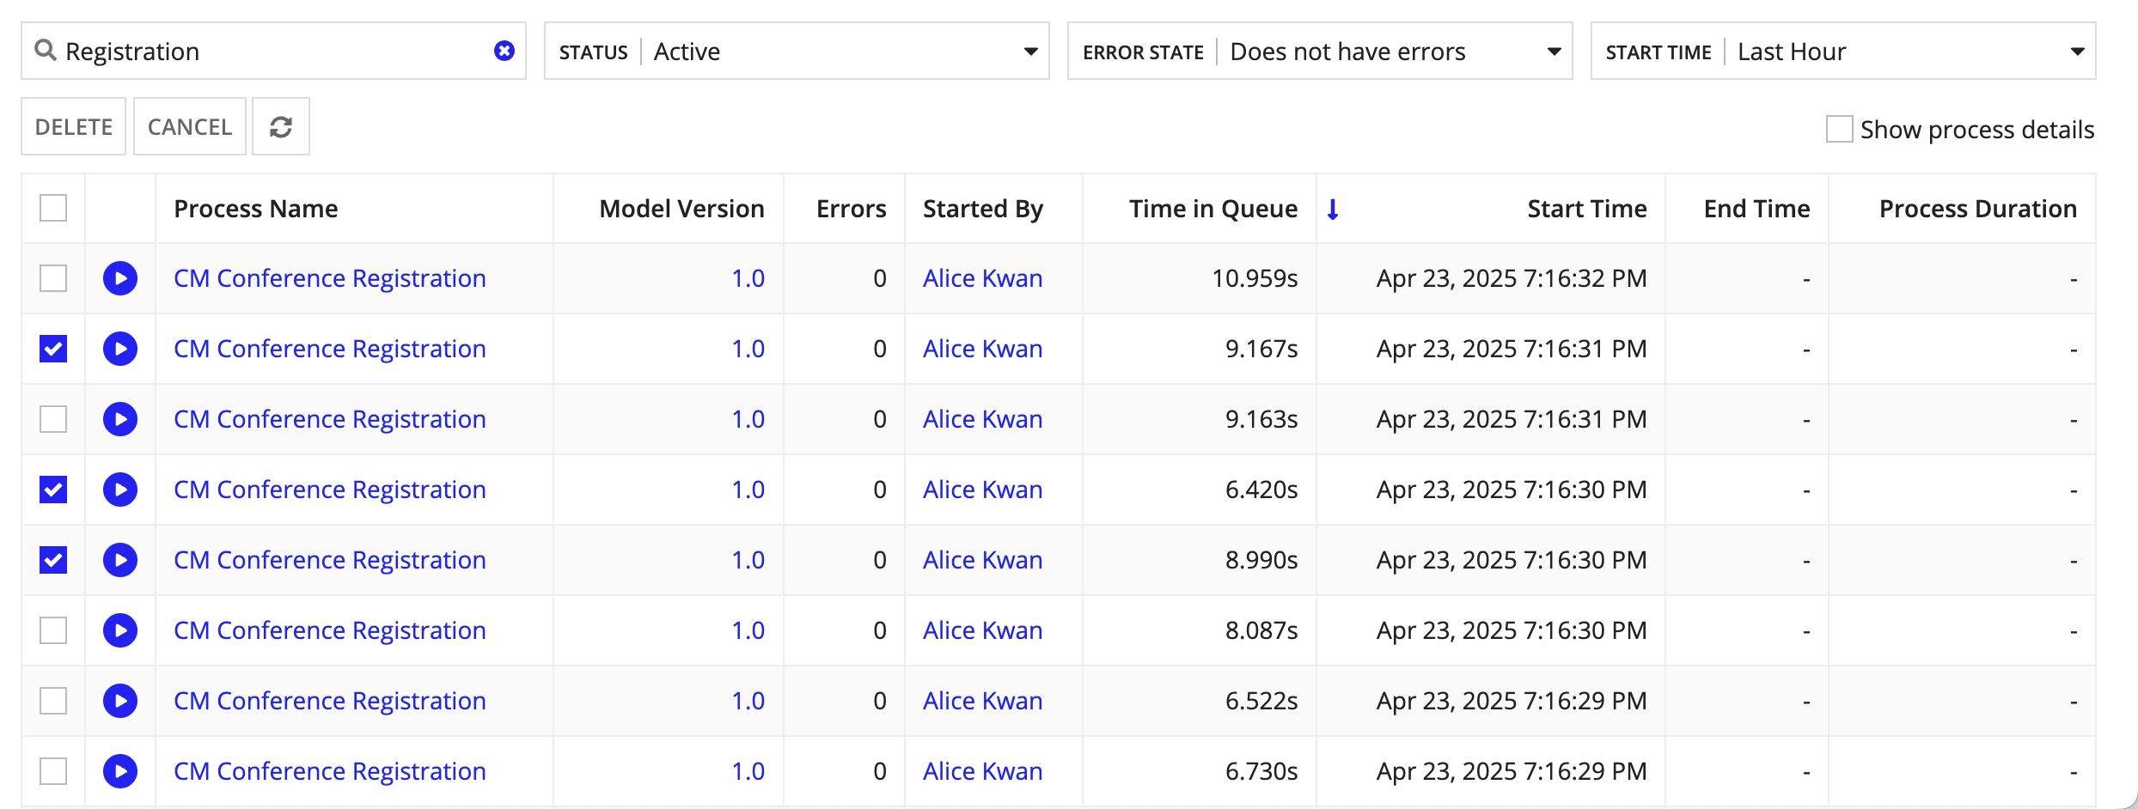Screen dimensions: 2138x809
Task: Click active status icon for 8.087s process
Action: click(120, 630)
